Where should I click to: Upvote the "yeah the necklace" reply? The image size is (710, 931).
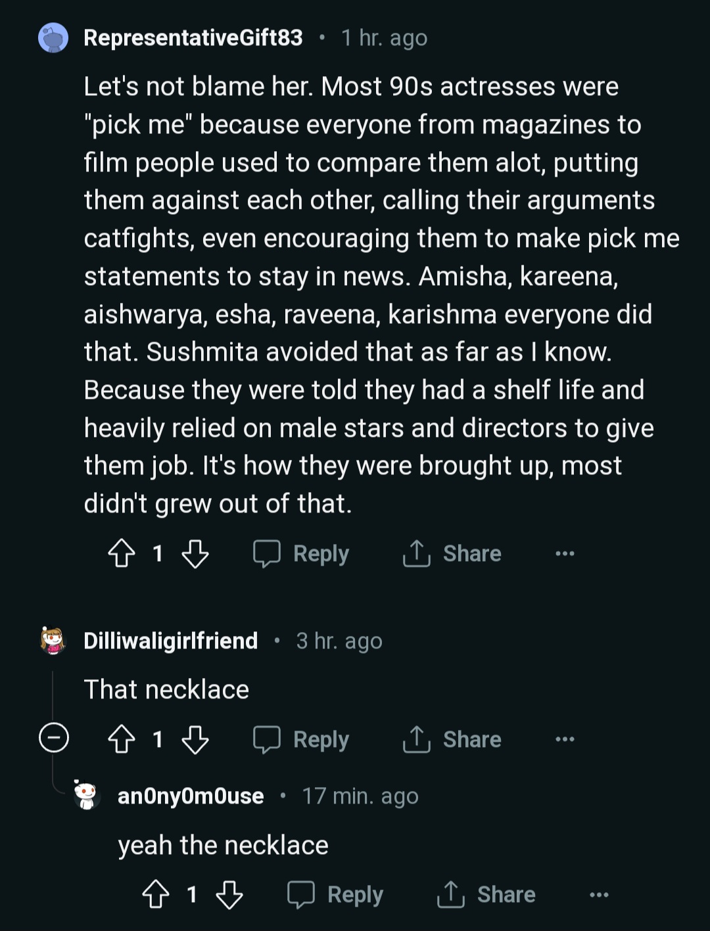pyautogui.click(x=156, y=894)
